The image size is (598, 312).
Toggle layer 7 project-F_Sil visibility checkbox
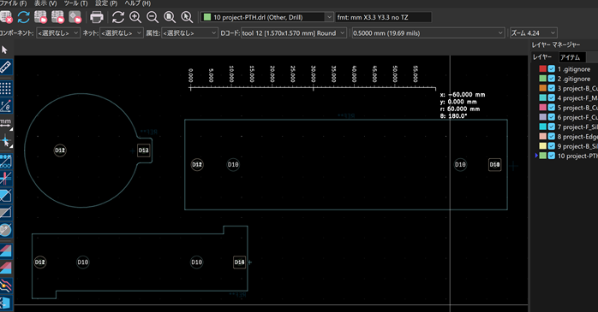coord(552,127)
